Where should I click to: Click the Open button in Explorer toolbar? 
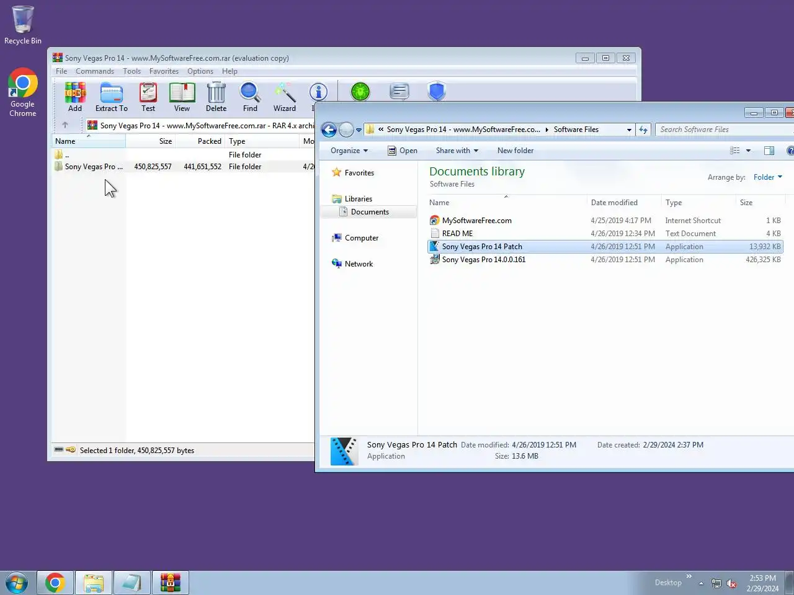pyautogui.click(x=402, y=151)
